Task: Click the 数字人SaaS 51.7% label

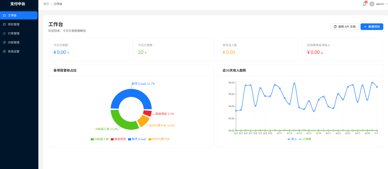Action: coord(143,84)
